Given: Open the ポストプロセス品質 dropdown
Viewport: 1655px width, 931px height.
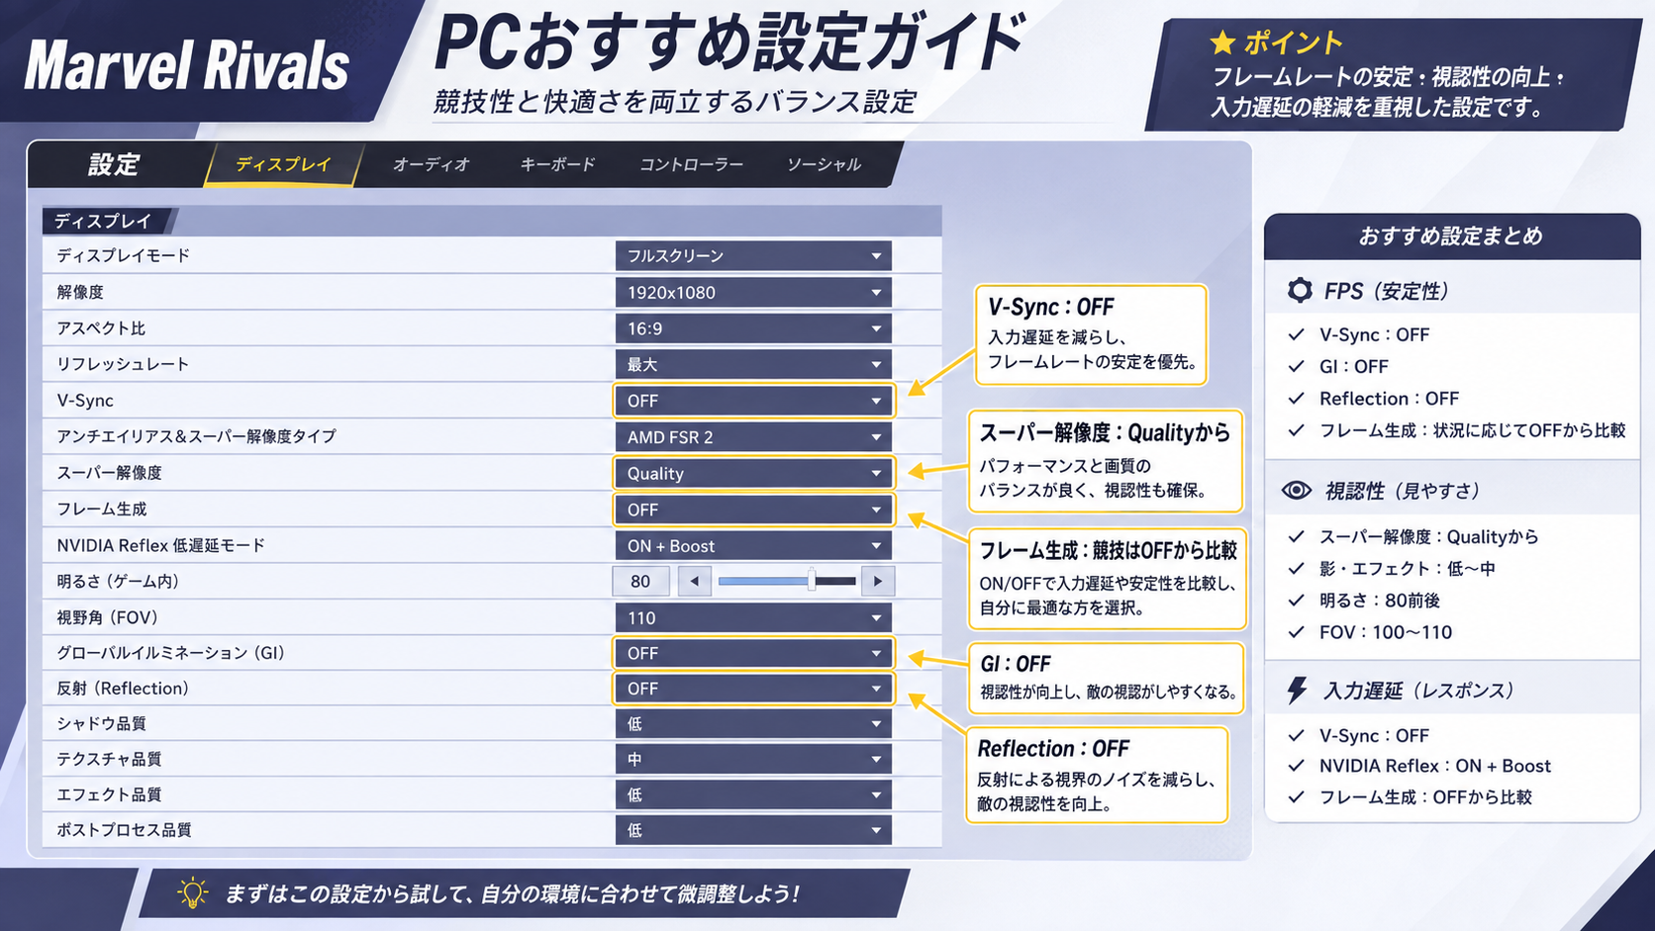Looking at the screenshot, I should [753, 830].
